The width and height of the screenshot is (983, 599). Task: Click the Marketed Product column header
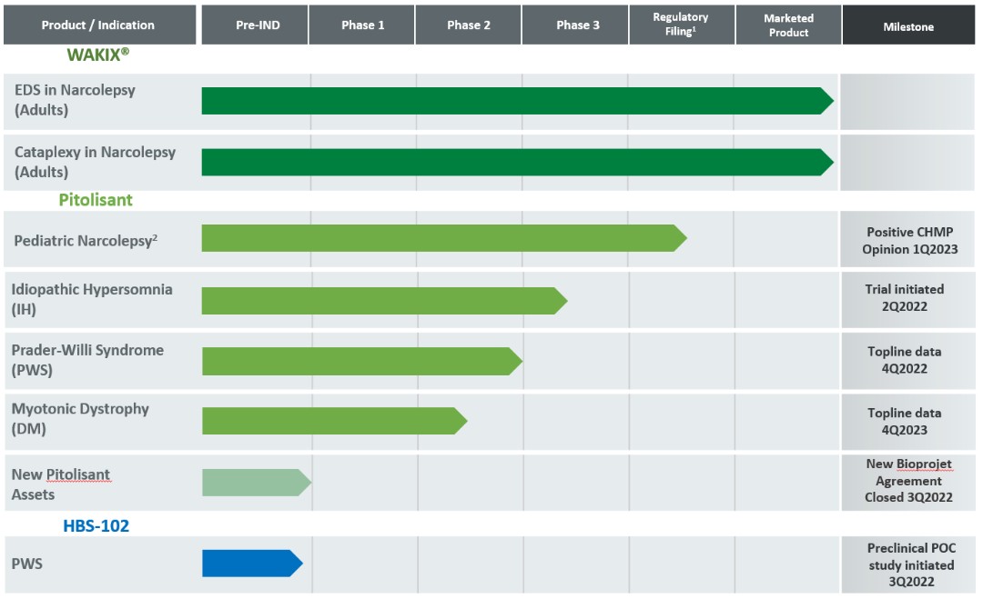788,25
